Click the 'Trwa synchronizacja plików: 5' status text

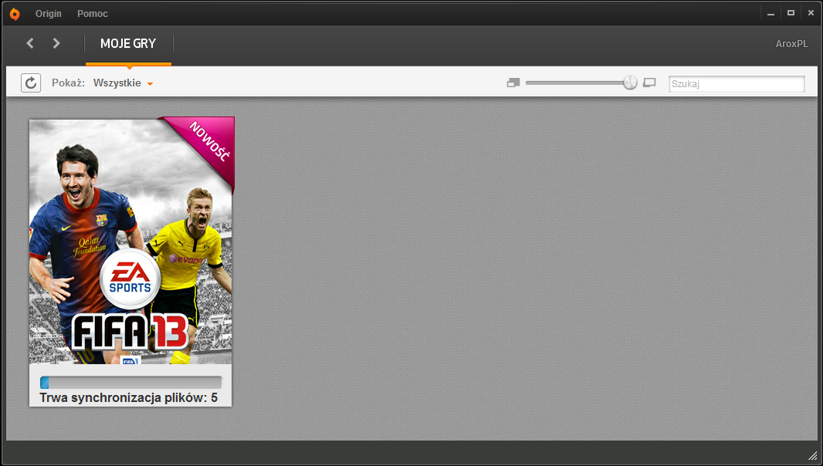pyautogui.click(x=129, y=398)
